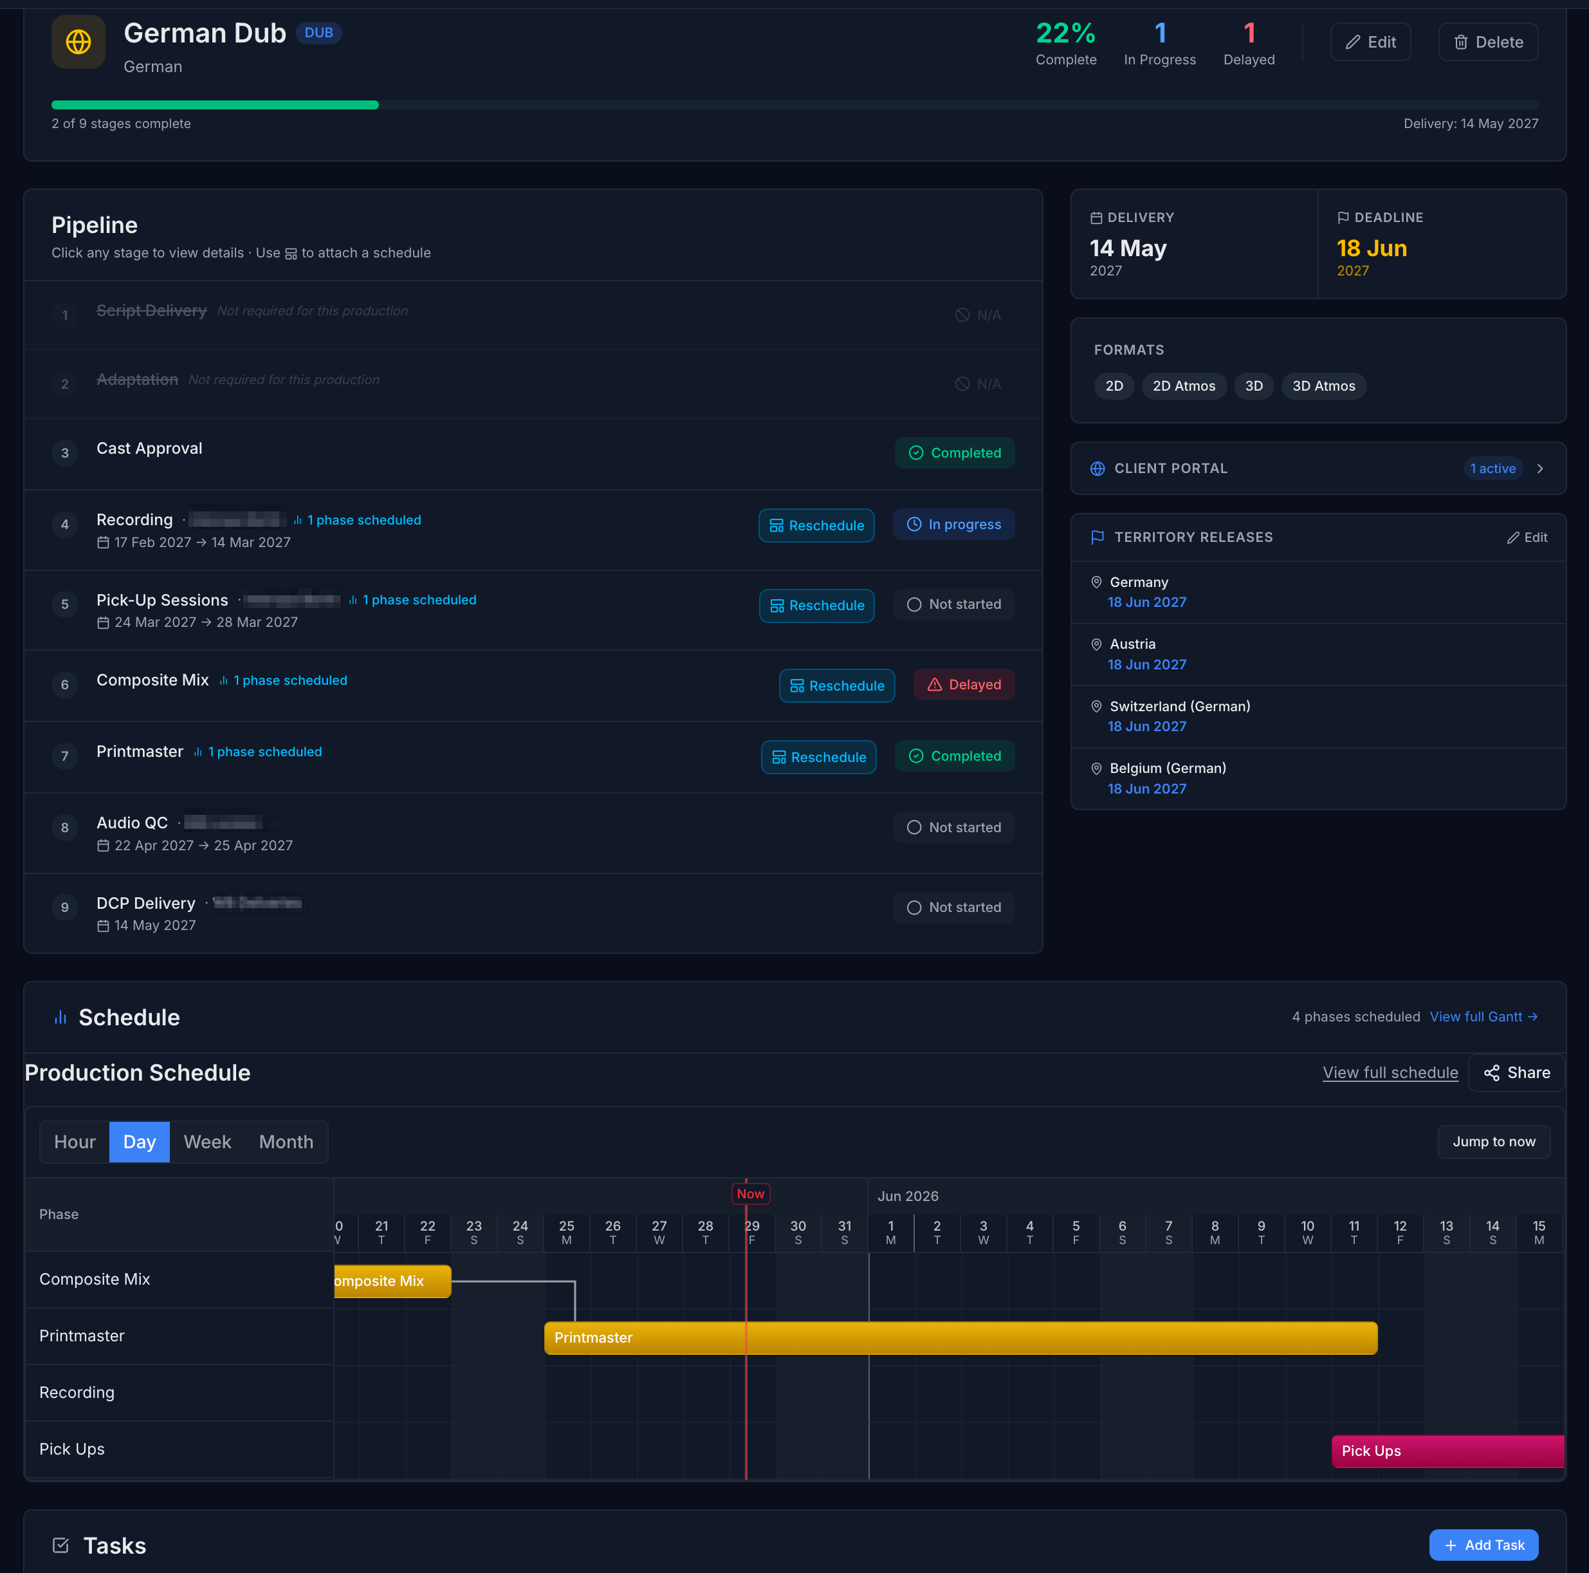Click the N/A icon for Script Delivery
This screenshot has width=1589, height=1573.
[962, 315]
